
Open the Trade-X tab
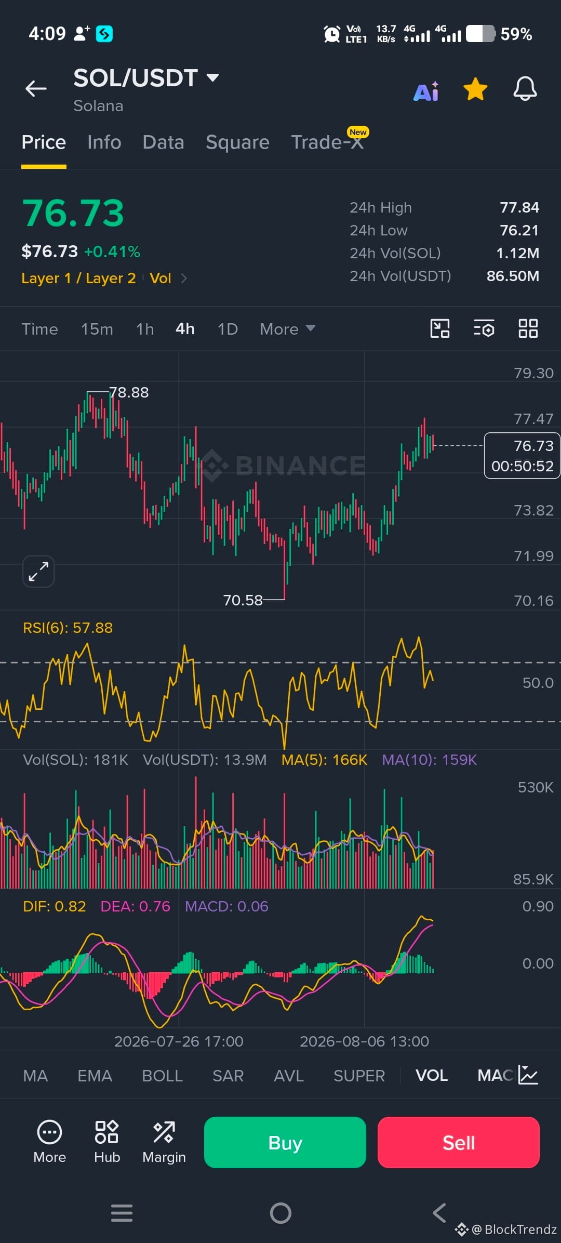327,141
